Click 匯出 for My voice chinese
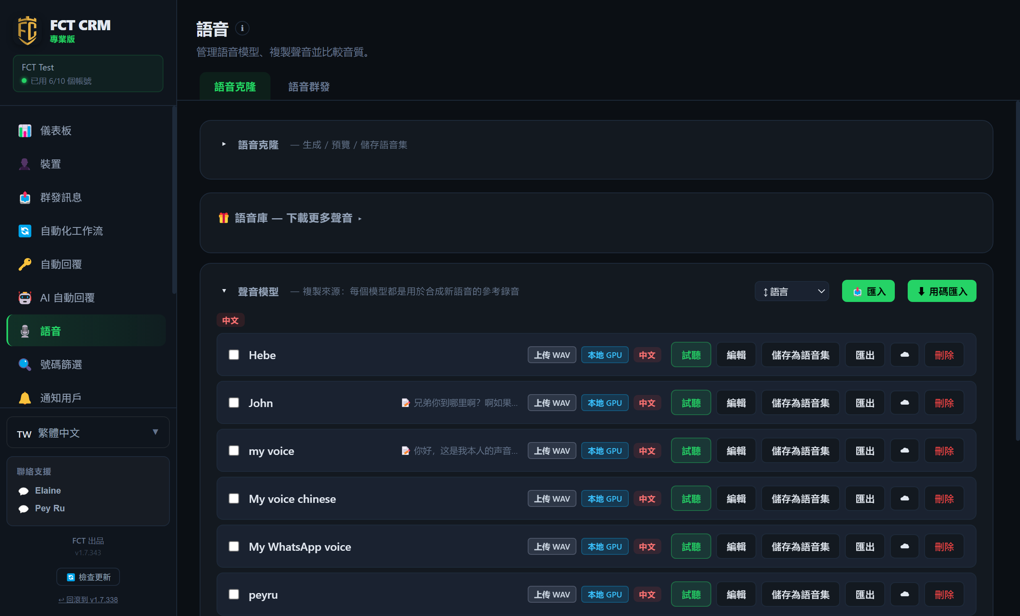 pos(865,499)
